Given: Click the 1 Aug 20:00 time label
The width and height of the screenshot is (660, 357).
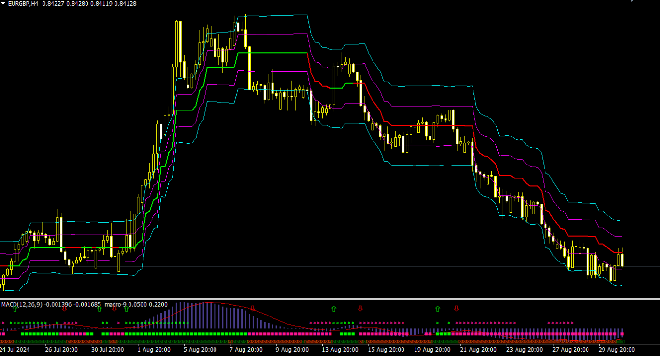Looking at the screenshot, I should pos(154,350).
